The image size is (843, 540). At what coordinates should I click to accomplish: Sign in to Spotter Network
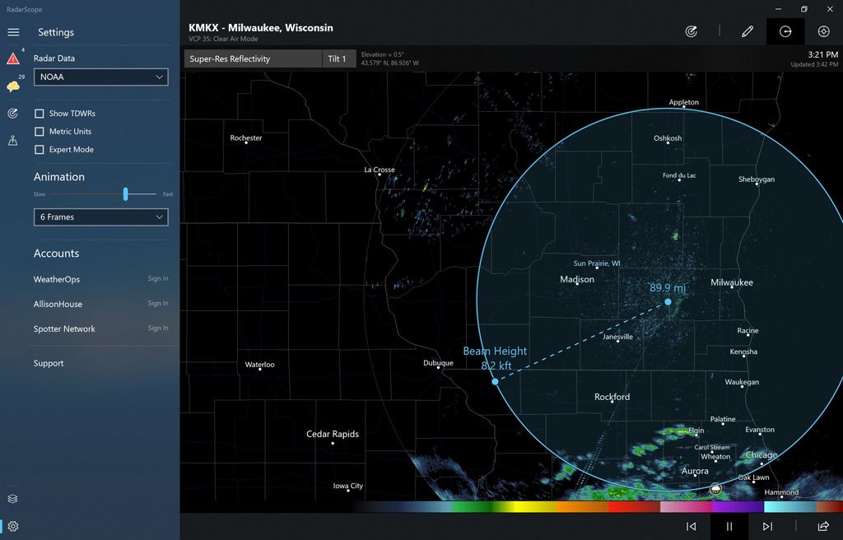[x=156, y=328]
